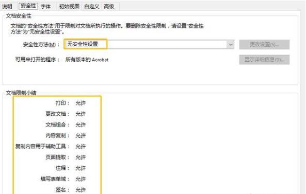Select the 安全性 tab

[x=28, y=6]
